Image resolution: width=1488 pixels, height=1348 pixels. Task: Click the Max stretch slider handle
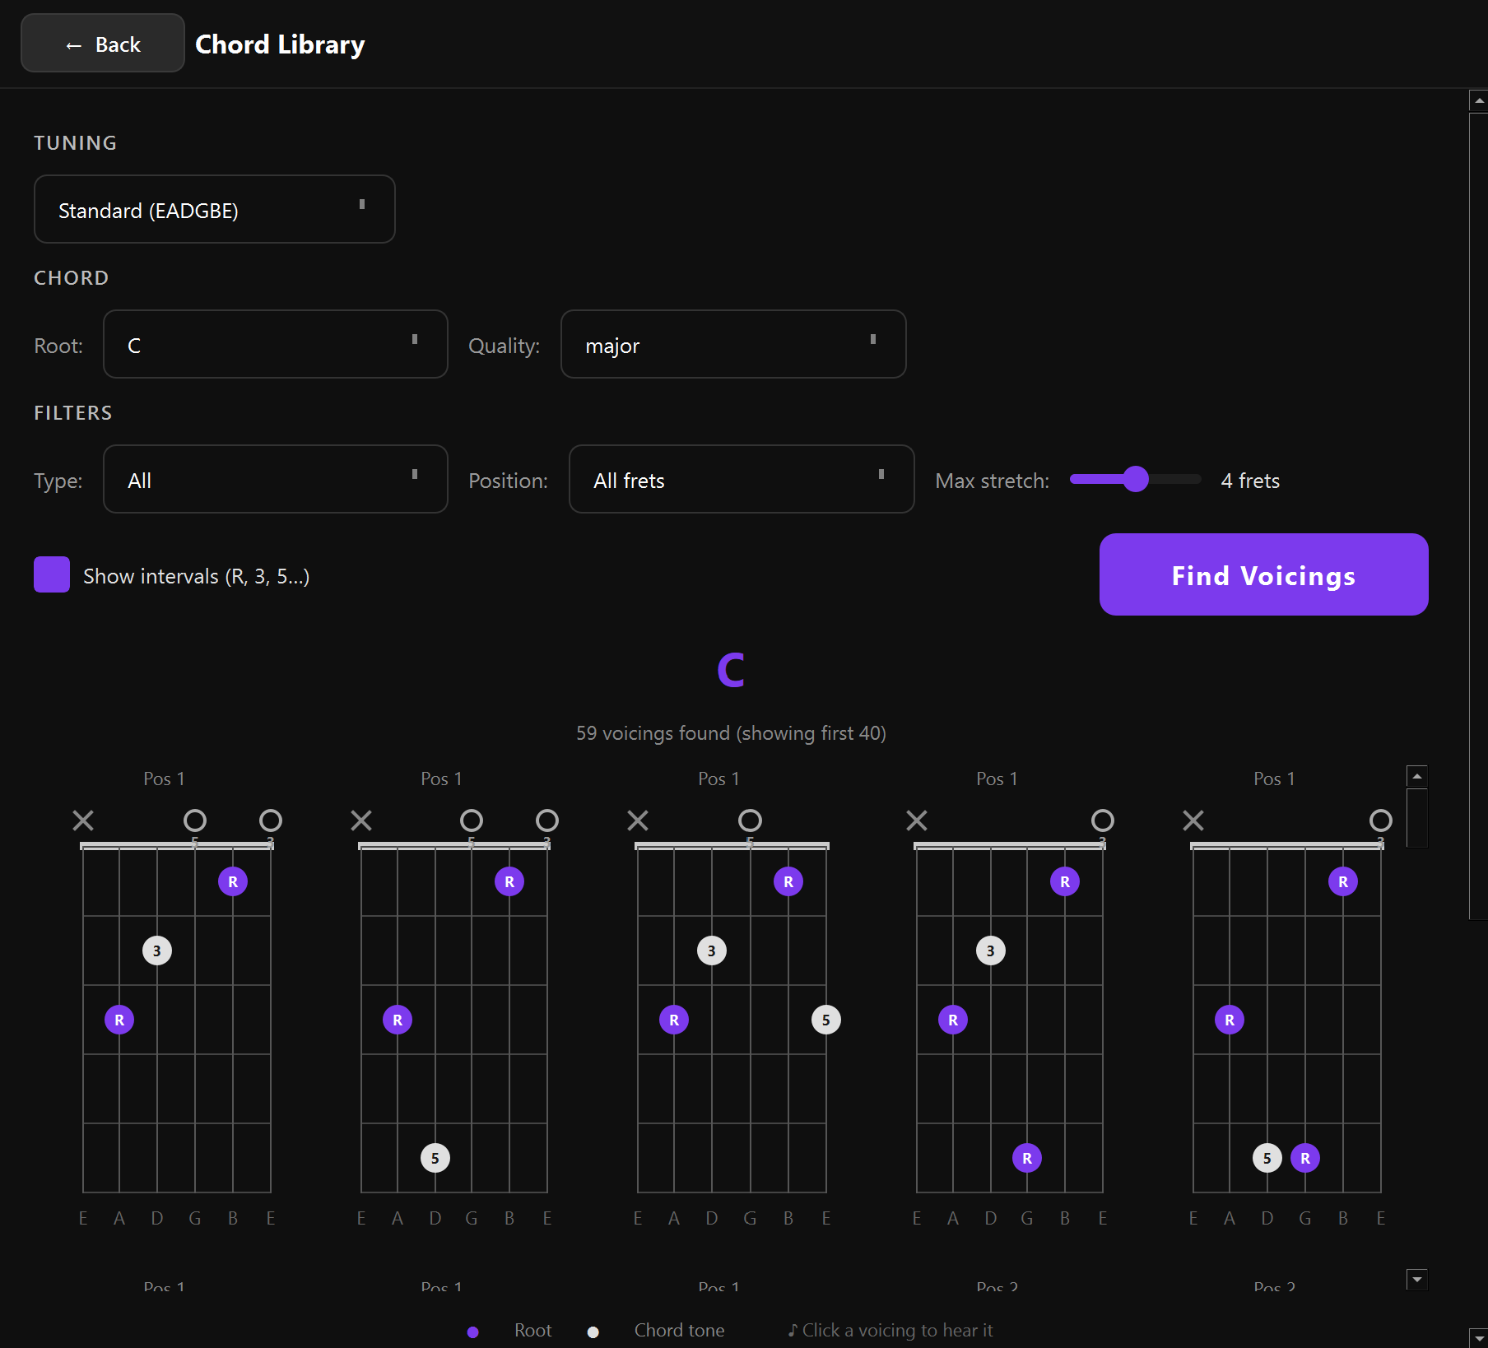tap(1136, 479)
